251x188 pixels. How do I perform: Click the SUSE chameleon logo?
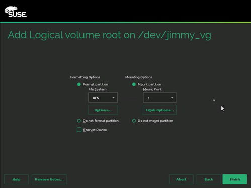16,12
